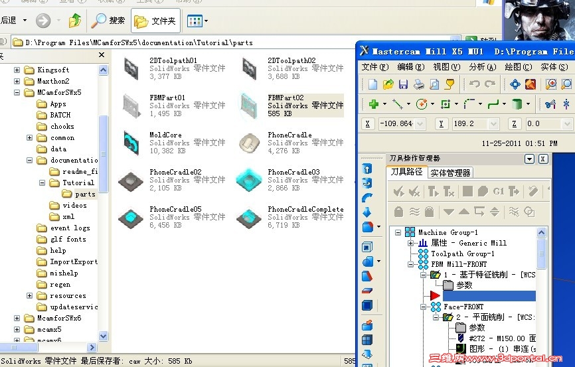575x367 pixels.
Task: Open the 分析(A) menu
Action: pos(482,67)
